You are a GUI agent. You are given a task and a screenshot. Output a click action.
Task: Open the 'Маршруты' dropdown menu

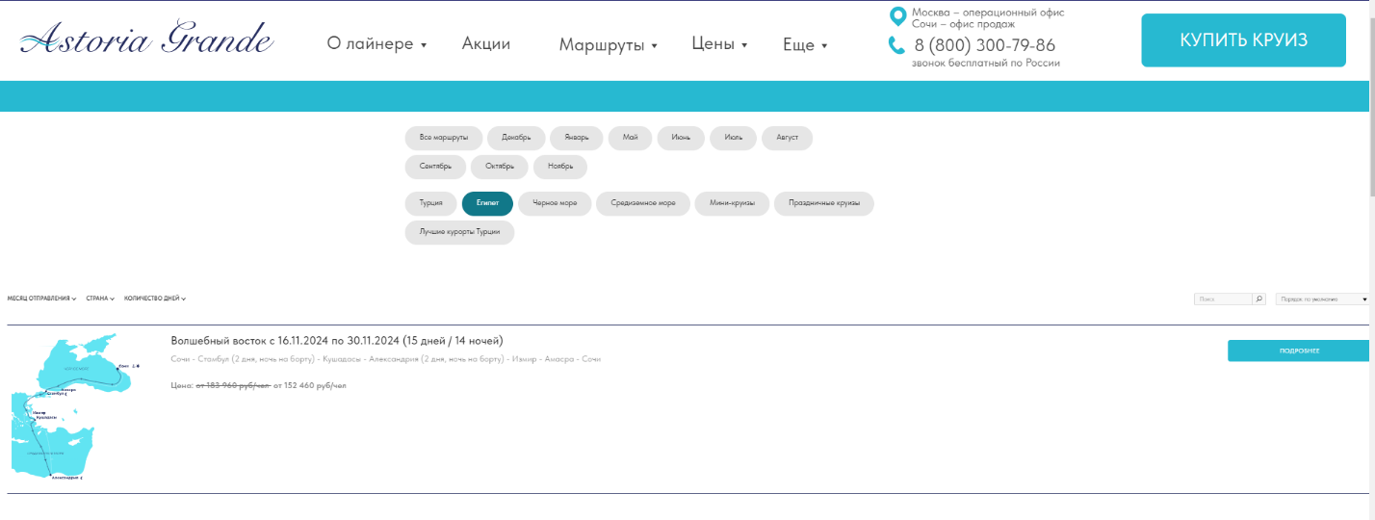608,44
